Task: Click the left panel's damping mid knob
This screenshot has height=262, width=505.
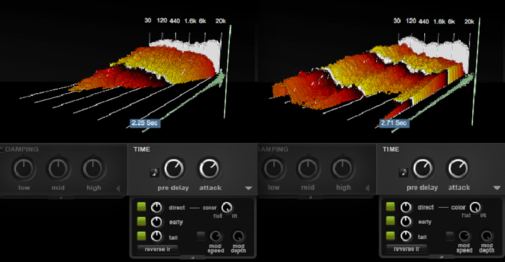Action: [58, 169]
